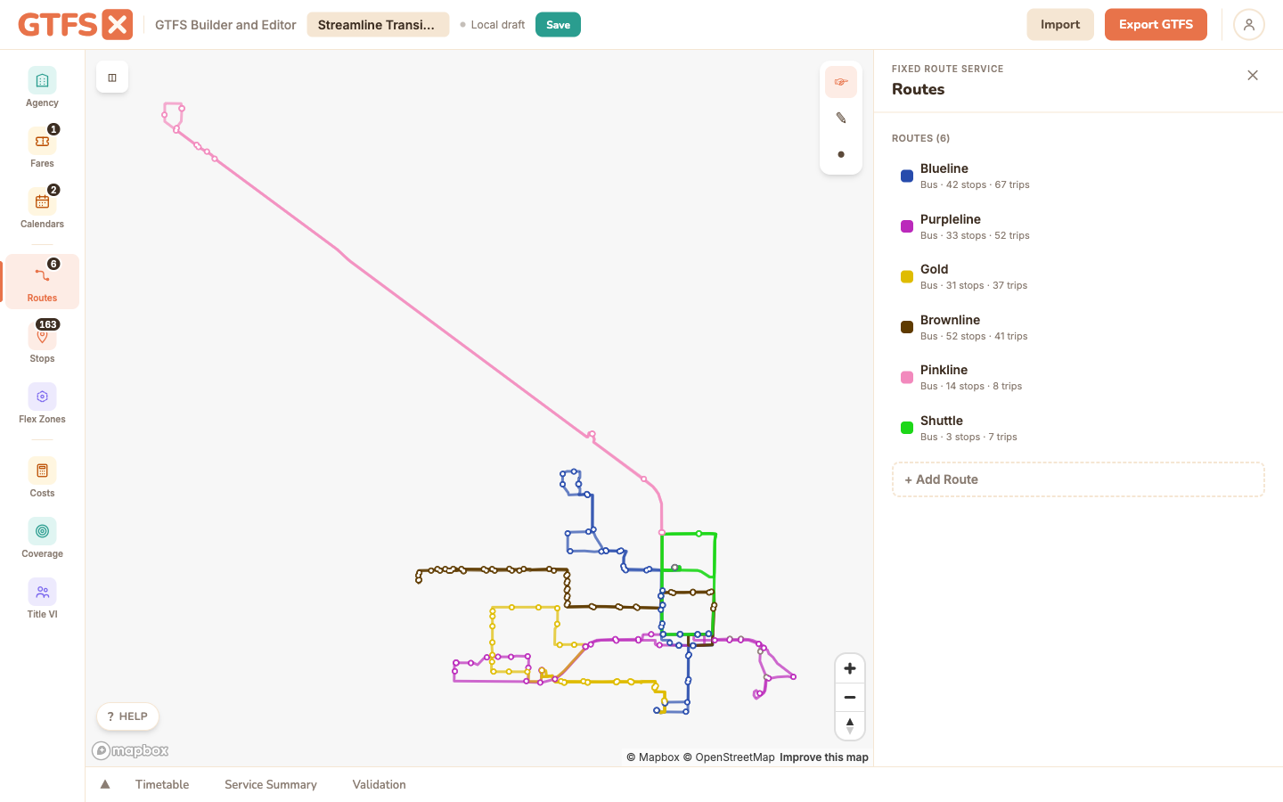Click the Local draft status label
This screenshot has height=802, width=1283.
492,25
